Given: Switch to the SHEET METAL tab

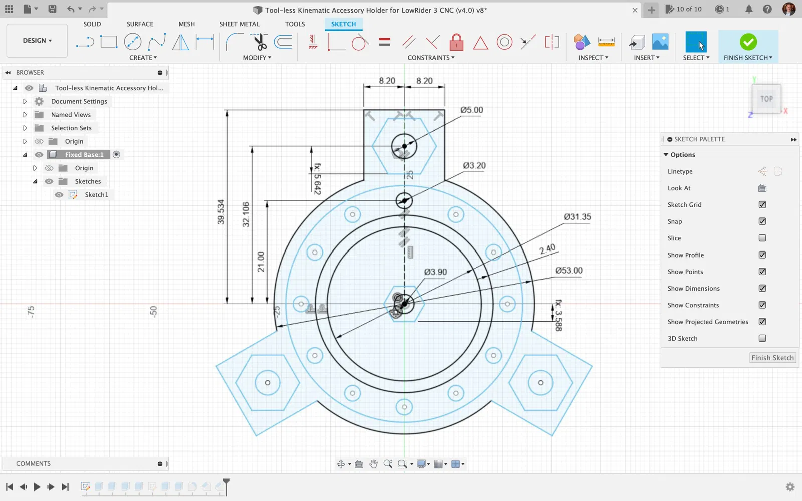Looking at the screenshot, I should tap(239, 24).
